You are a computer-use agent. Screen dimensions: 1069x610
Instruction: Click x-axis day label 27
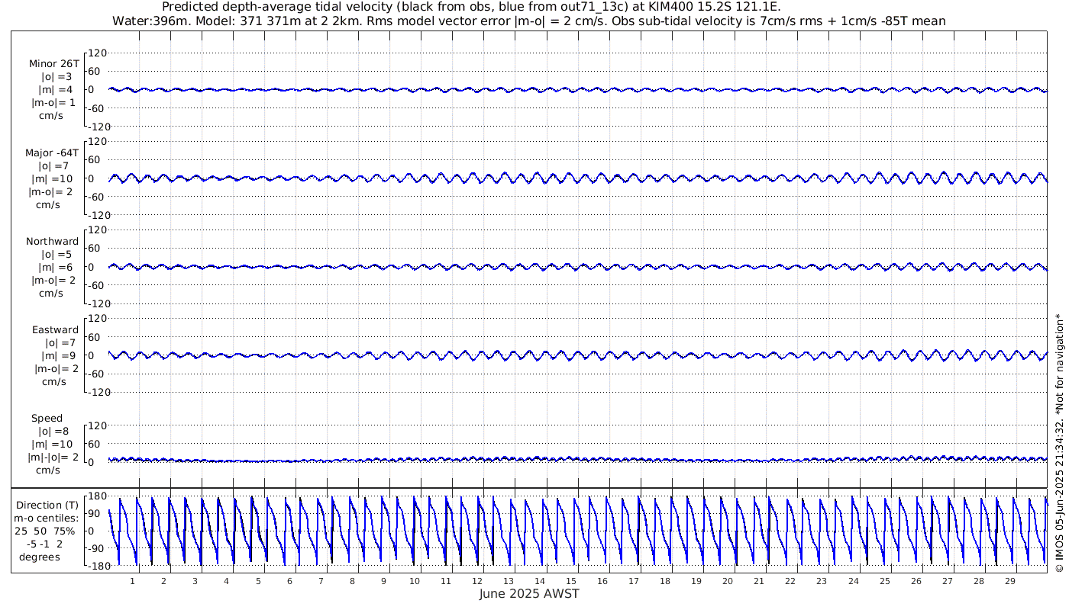(947, 581)
